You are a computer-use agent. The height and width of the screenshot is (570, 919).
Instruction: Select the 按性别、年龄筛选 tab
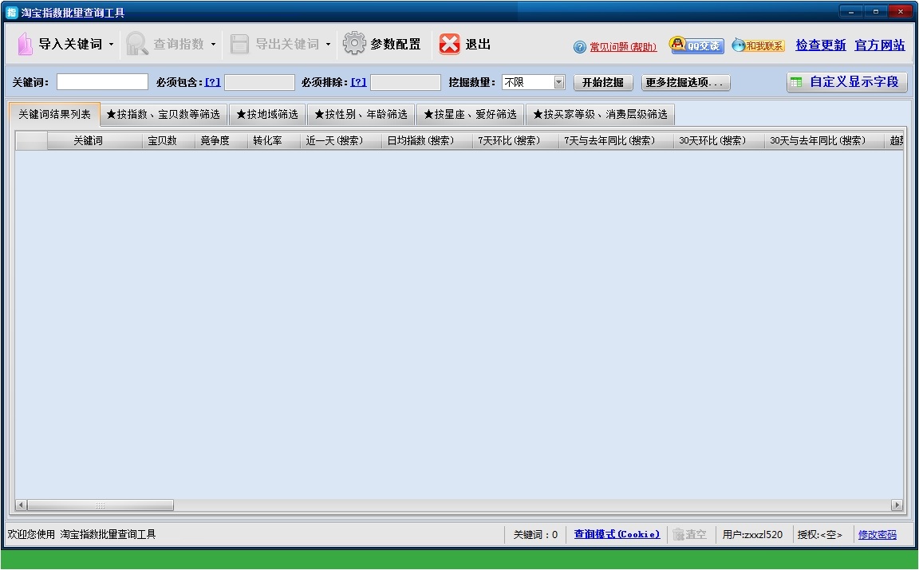click(x=361, y=114)
